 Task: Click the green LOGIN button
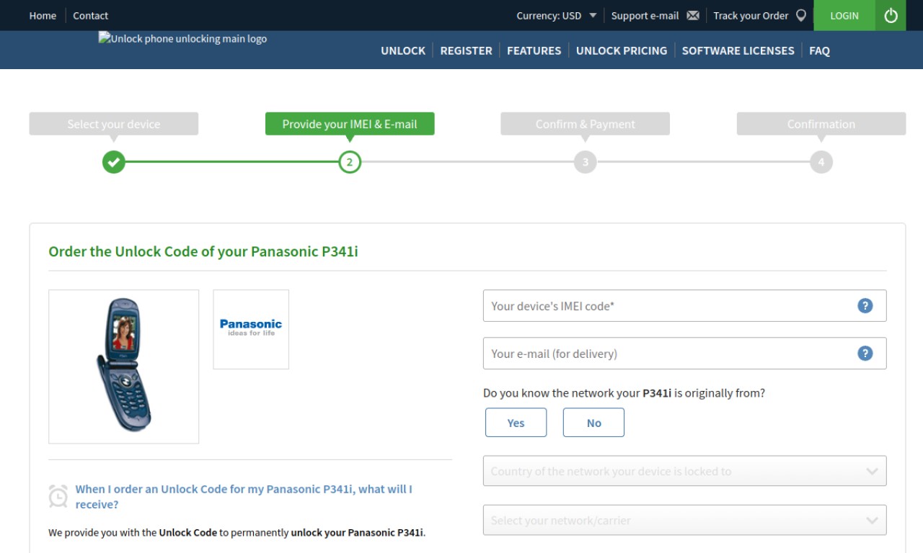[x=844, y=15]
